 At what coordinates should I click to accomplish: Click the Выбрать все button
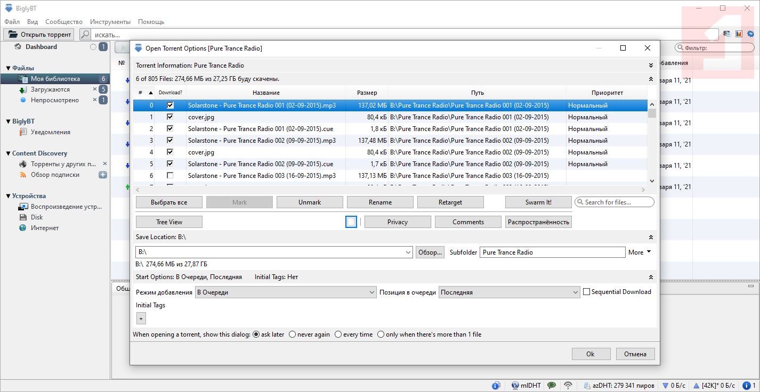[x=169, y=202]
